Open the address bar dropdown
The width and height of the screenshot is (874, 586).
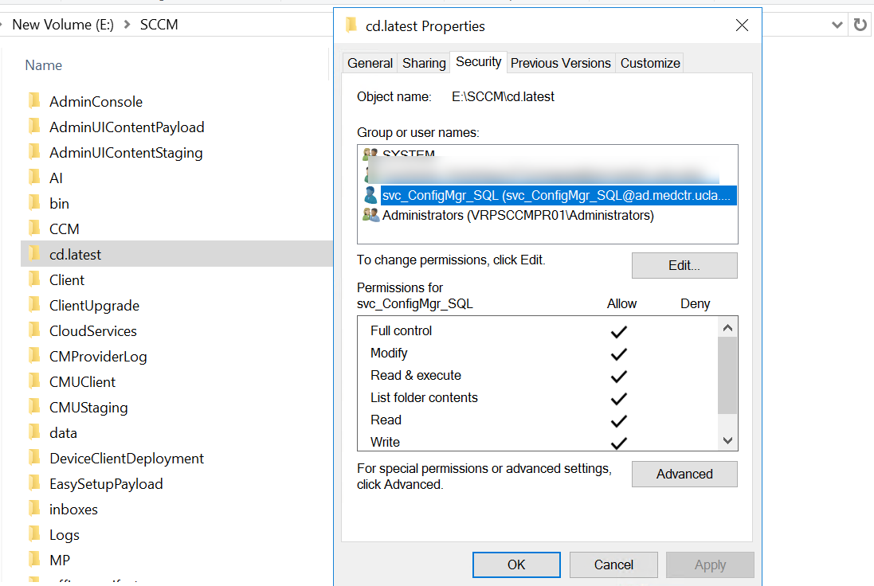tap(837, 25)
